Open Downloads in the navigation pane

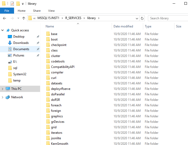21,43
